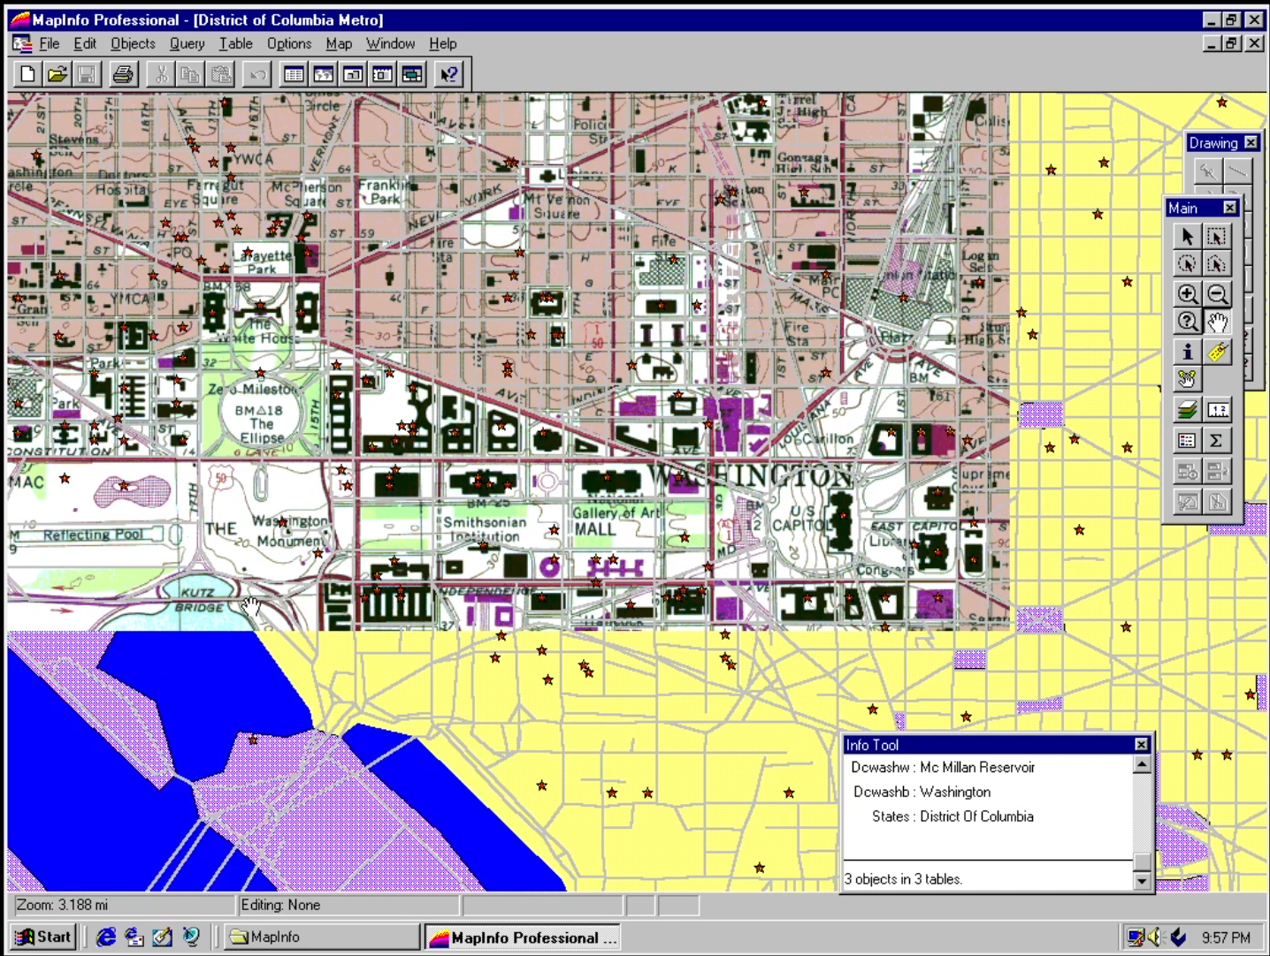This screenshot has height=956, width=1270.
Task: Open the Help menu
Action: click(x=443, y=43)
